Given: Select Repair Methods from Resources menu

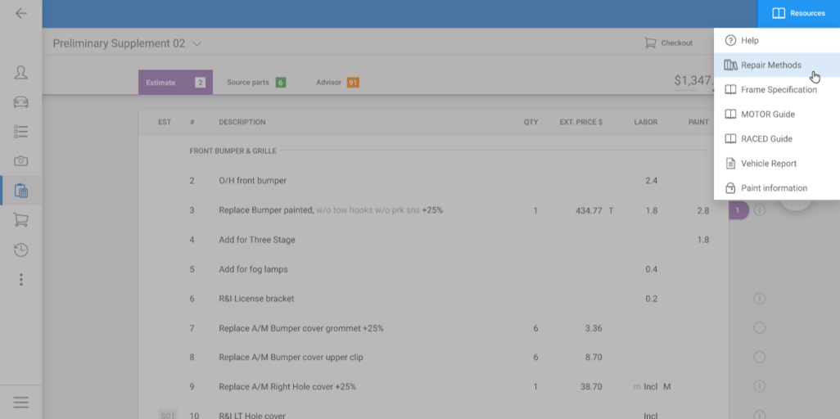Looking at the screenshot, I should coord(770,65).
